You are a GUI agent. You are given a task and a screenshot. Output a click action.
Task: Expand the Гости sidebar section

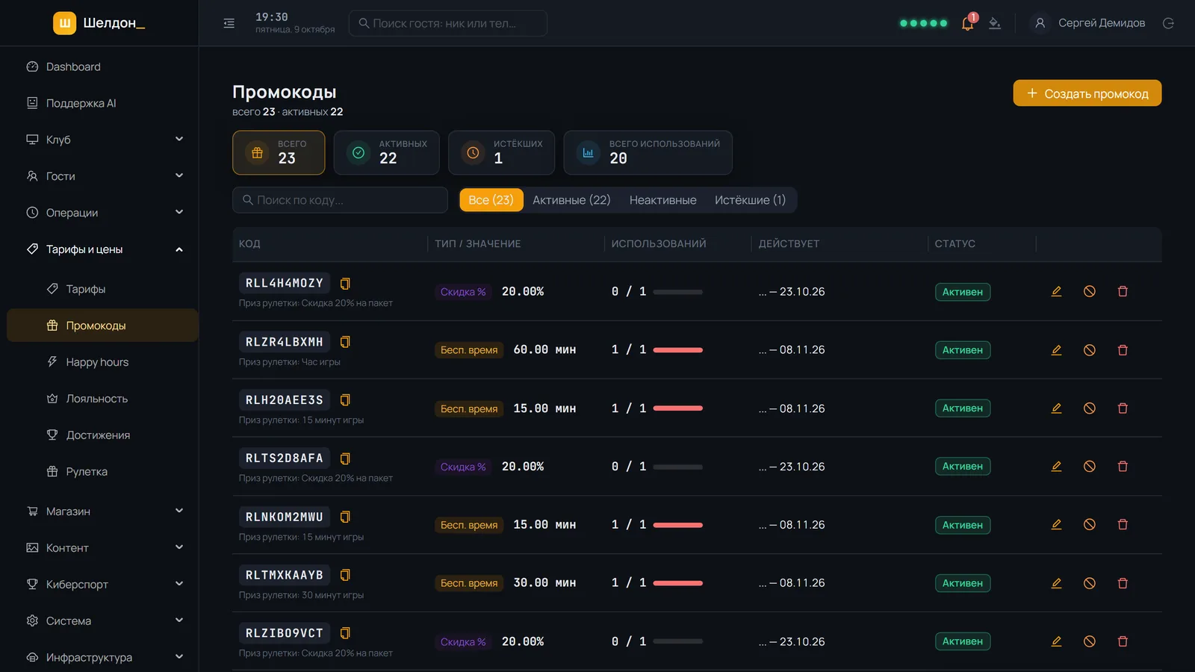point(103,176)
